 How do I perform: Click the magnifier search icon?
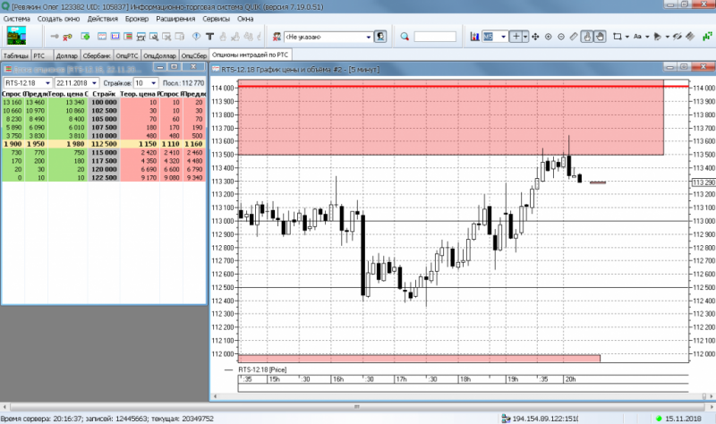point(405,37)
